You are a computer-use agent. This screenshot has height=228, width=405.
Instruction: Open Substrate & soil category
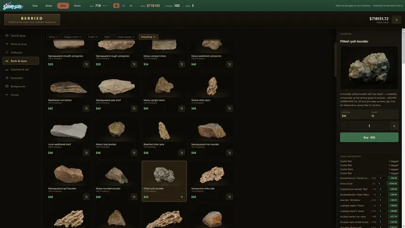[21, 70]
